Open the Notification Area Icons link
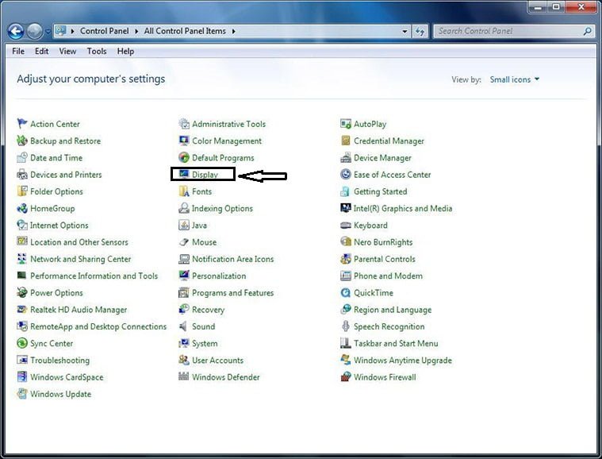 coord(232,259)
